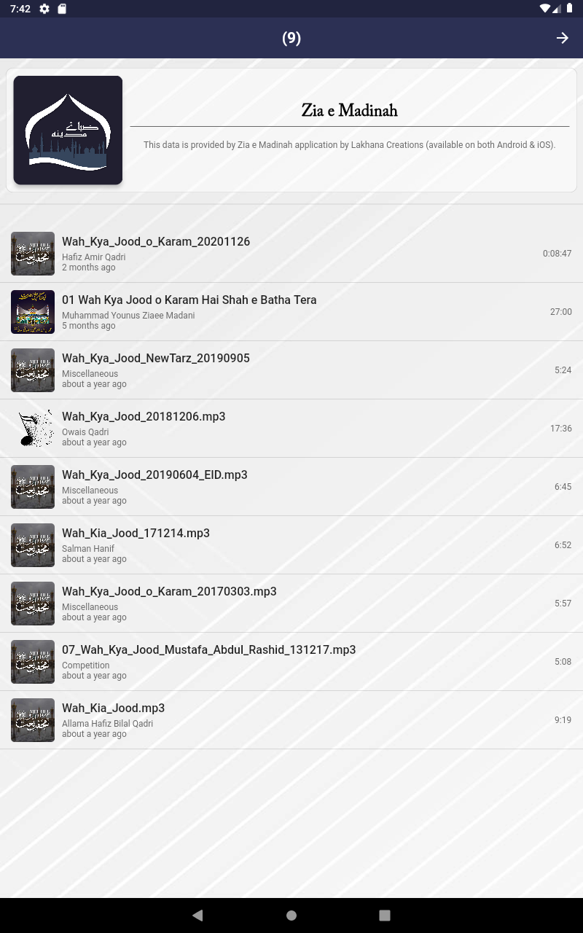583x933 pixels.
Task: Tap the Zia e Madinah title heading
Action: (x=350, y=111)
